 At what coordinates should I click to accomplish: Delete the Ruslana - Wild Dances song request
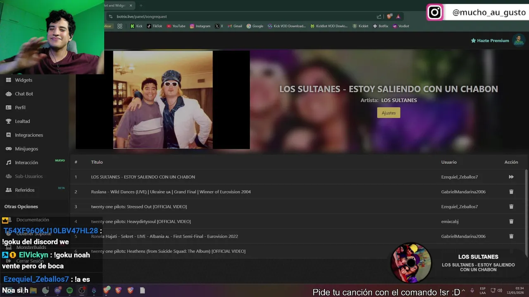[x=511, y=192]
